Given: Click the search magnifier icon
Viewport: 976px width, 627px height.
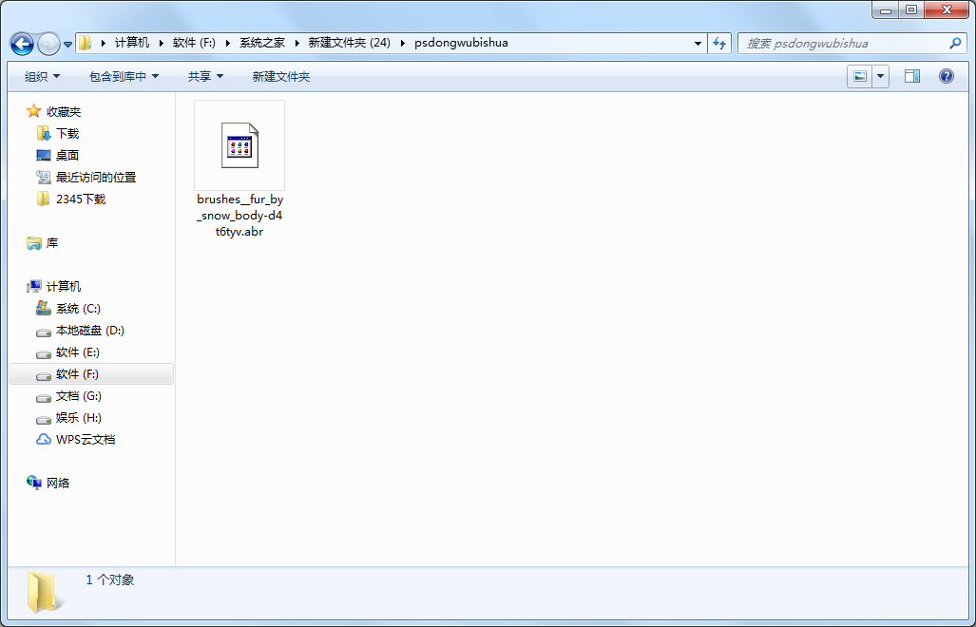Looking at the screenshot, I should click(955, 44).
